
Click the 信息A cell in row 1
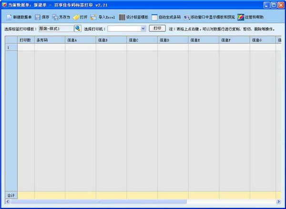pos(81,48)
